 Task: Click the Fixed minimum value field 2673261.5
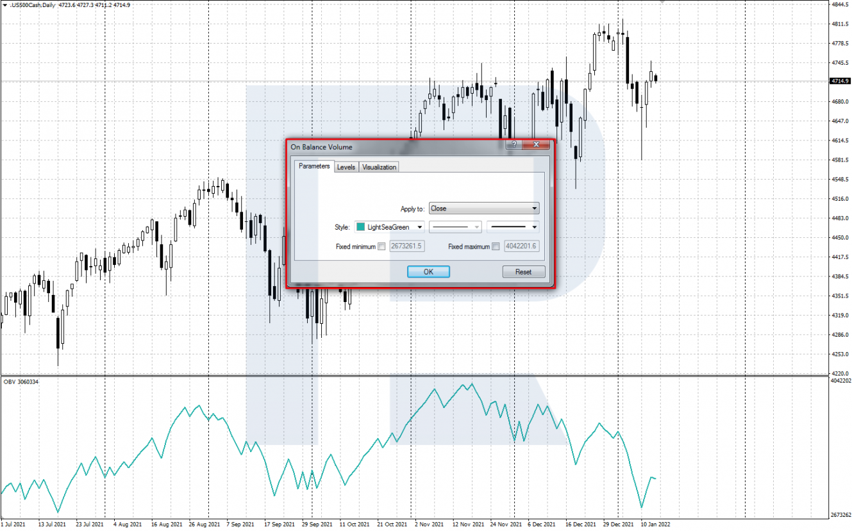(x=406, y=246)
